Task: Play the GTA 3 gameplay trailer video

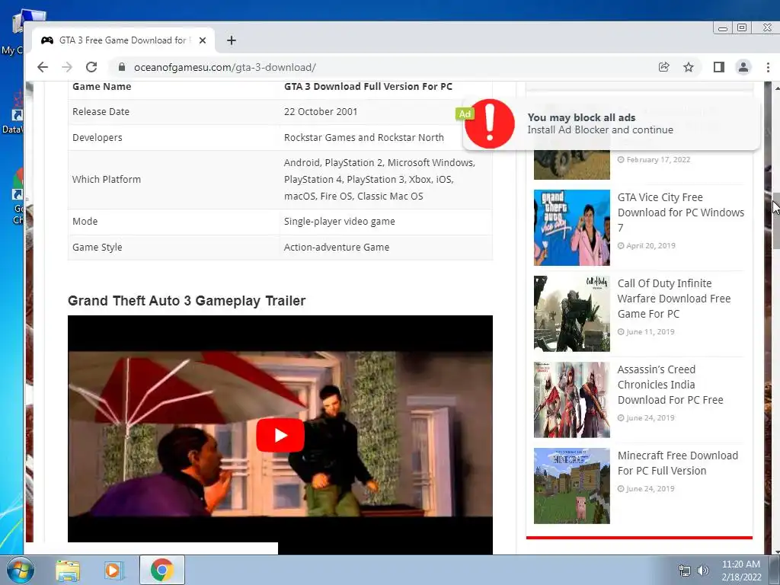Action: tap(280, 435)
